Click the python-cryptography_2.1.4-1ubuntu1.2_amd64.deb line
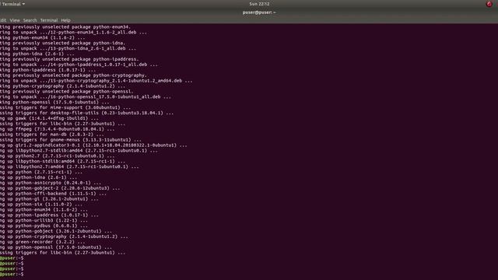 coord(96,81)
